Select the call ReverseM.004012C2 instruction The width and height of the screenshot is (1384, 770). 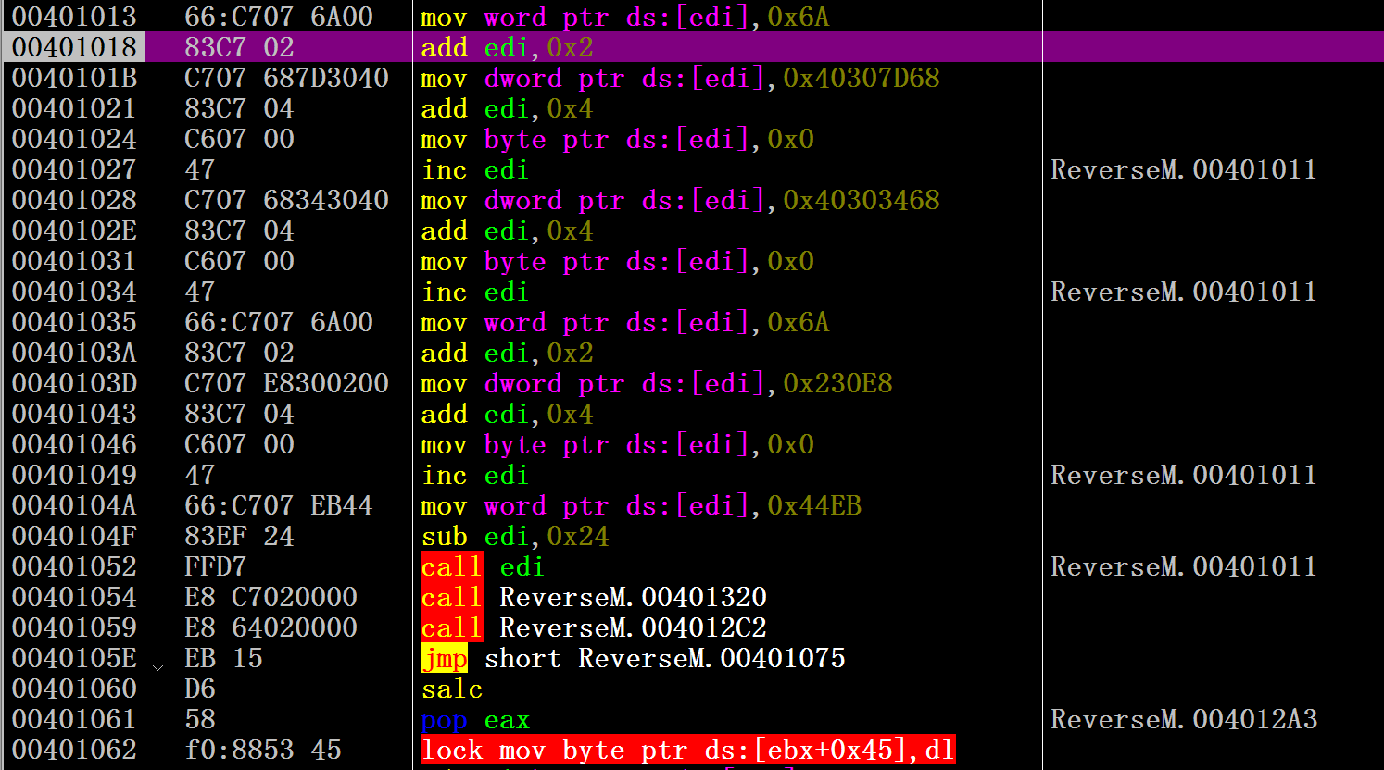[x=594, y=627]
